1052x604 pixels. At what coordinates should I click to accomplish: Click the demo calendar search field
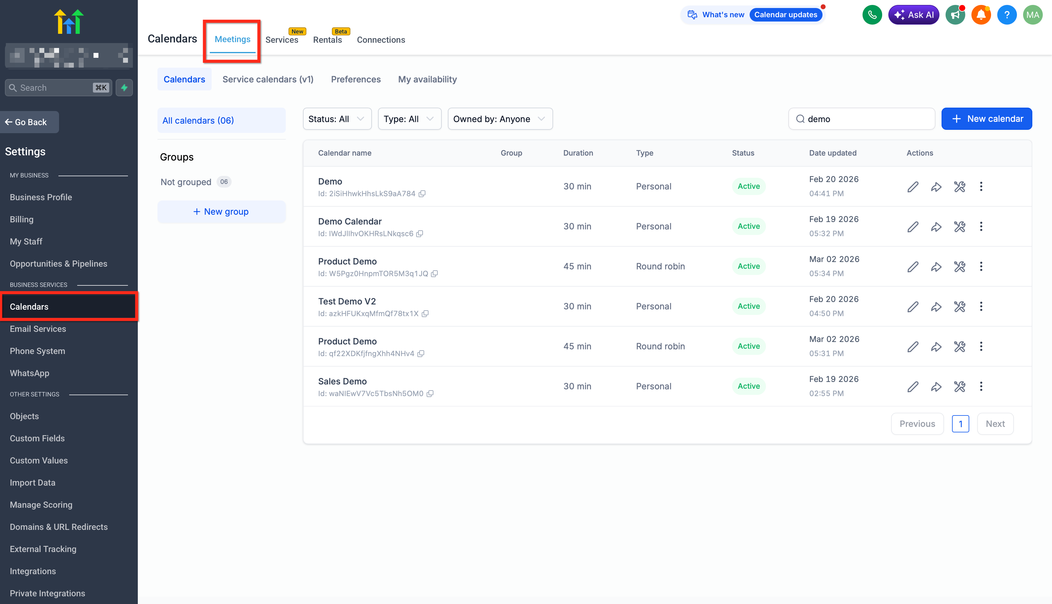click(x=862, y=119)
